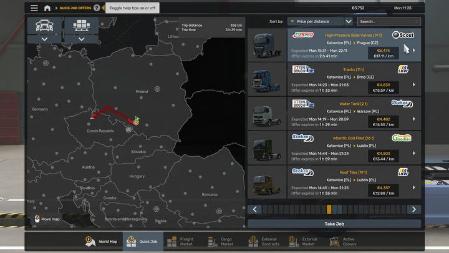Viewport: 449px width, 253px height.
Task: Click the white Volvo truck thumbnail
Action: pos(267,114)
